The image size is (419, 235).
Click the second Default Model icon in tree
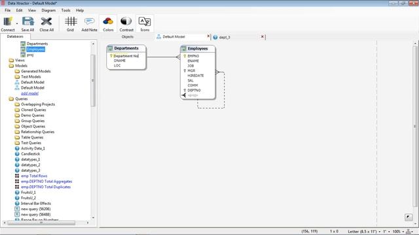click(x=17, y=87)
